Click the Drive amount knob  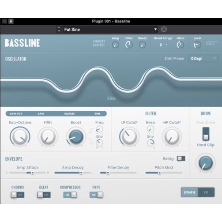point(206,163)
